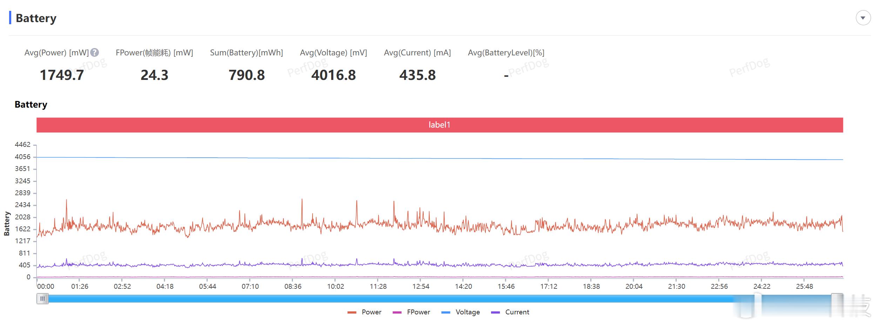Click the FPower(帧能耗) [mW] metric label

tap(154, 53)
